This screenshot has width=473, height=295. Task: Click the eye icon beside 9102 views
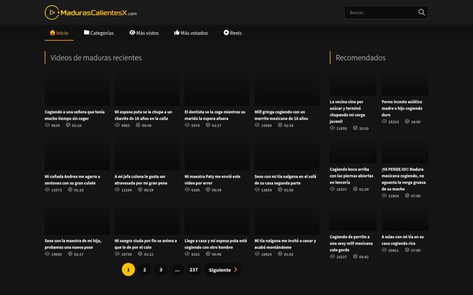click(x=187, y=254)
